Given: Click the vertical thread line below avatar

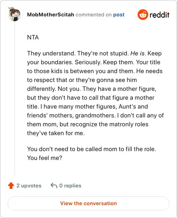Looking at the screenshot, I should [x=15, y=98].
